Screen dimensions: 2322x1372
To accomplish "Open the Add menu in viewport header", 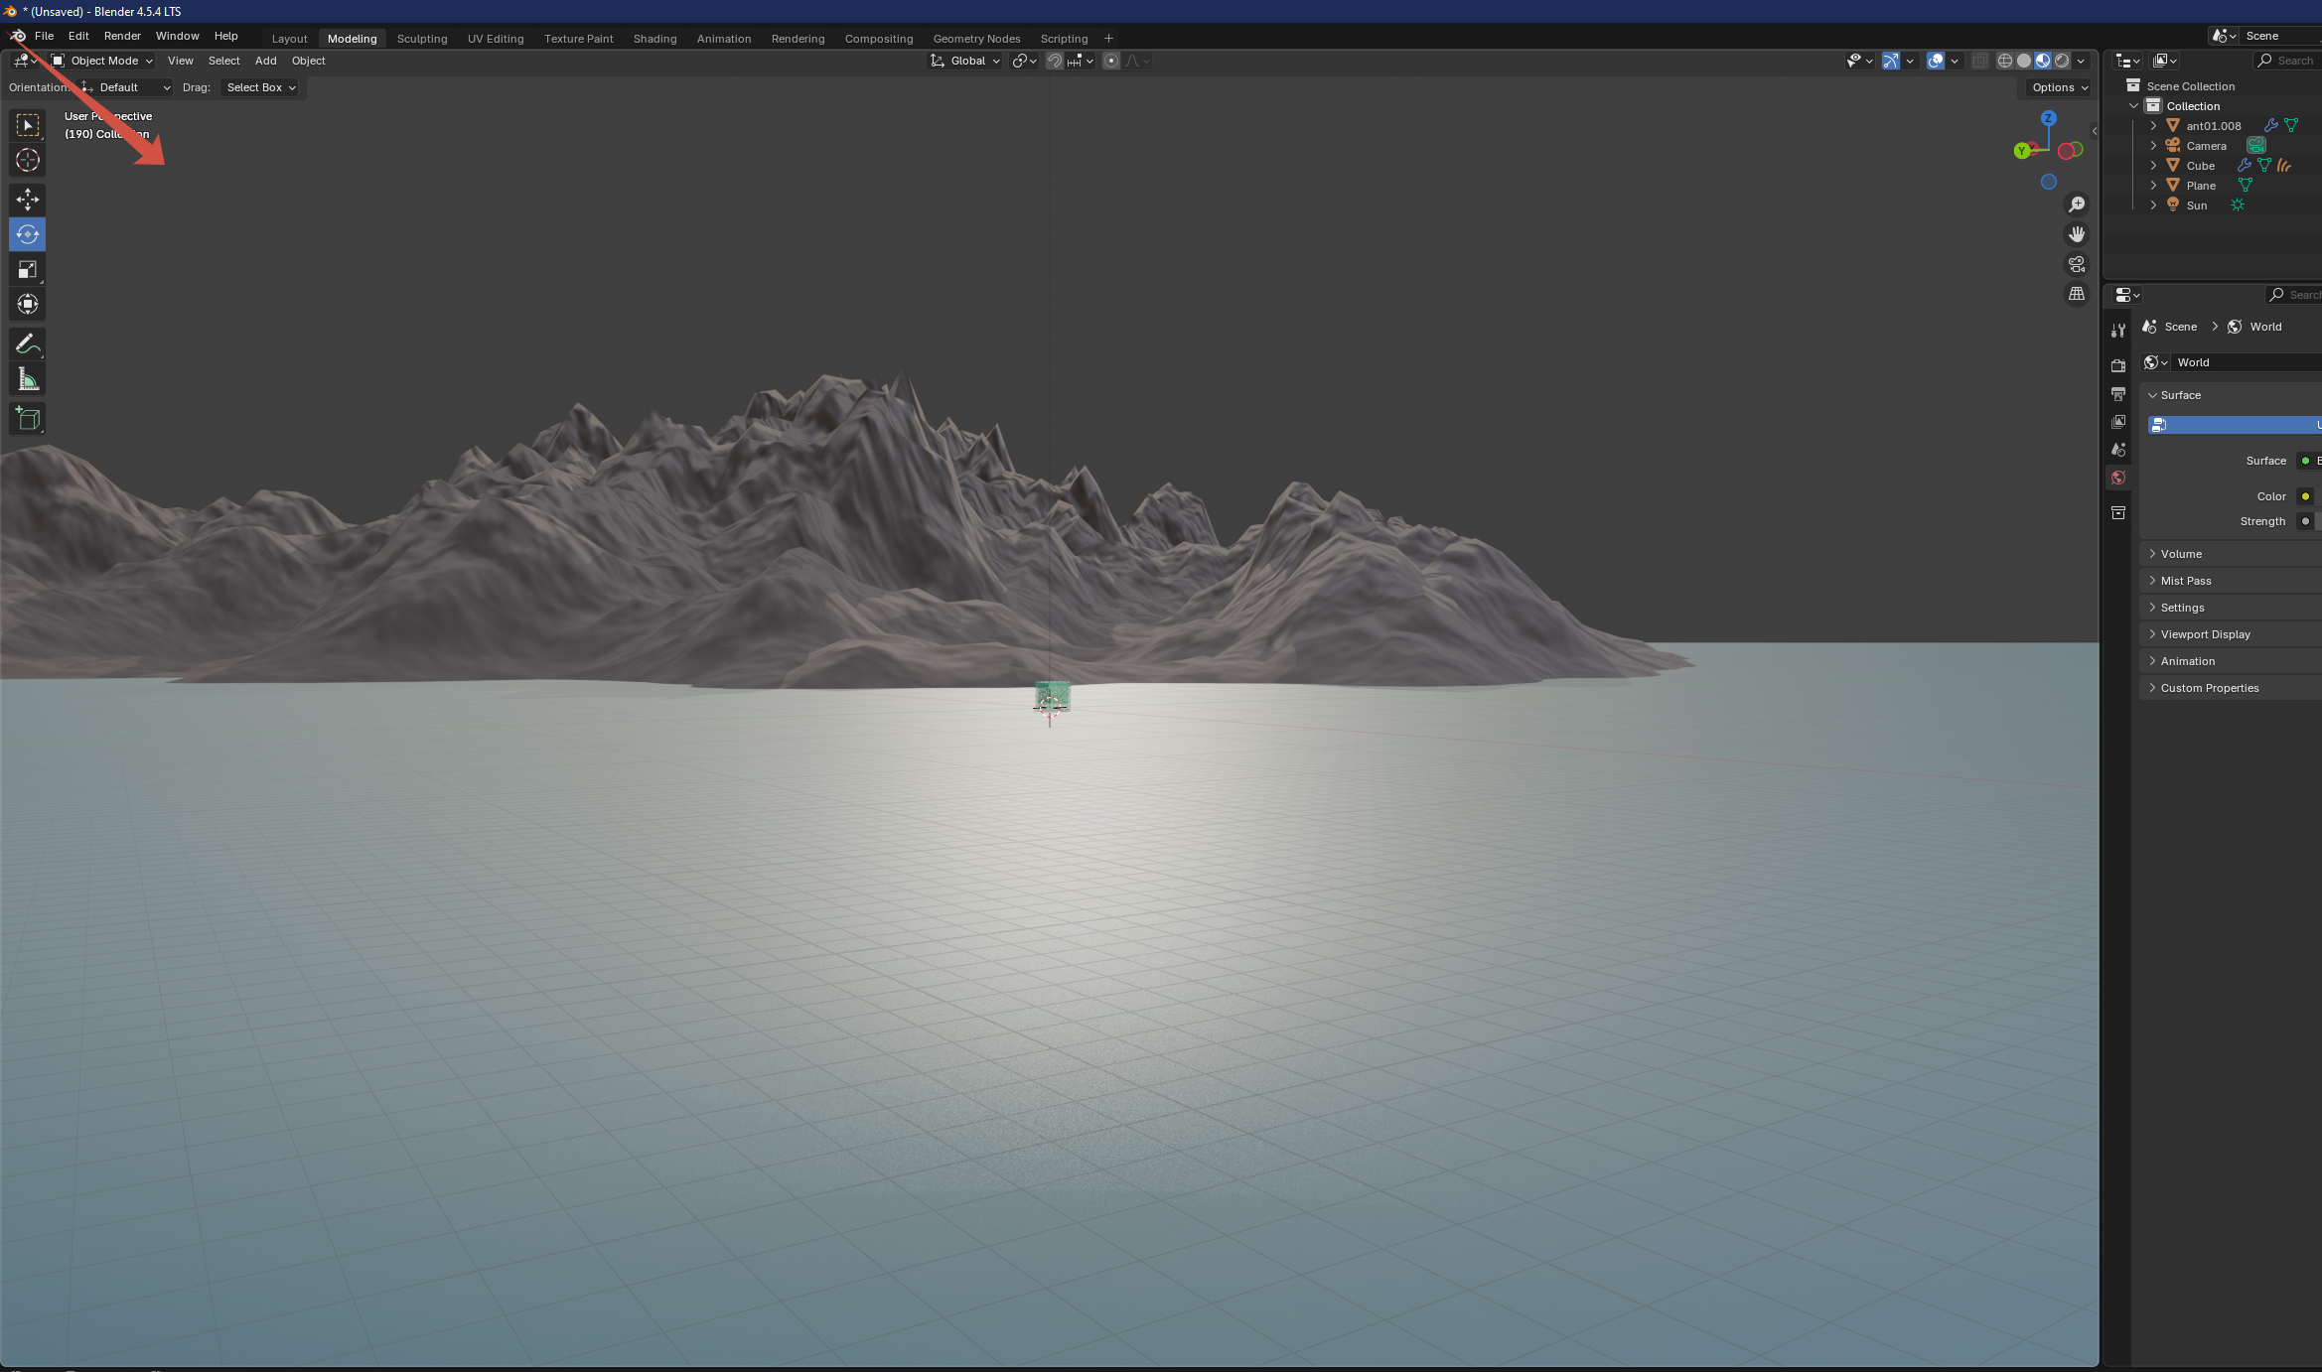I will click(x=265, y=61).
